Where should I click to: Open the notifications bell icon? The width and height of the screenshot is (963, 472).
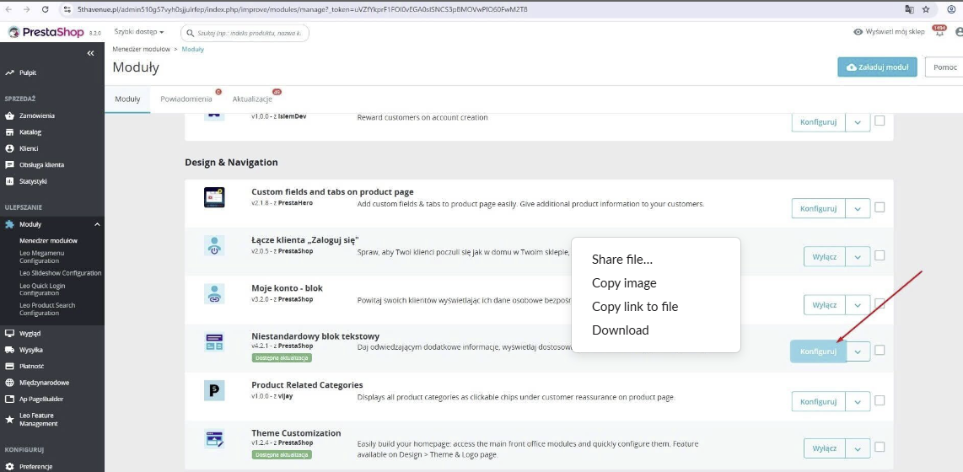pyautogui.click(x=939, y=32)
